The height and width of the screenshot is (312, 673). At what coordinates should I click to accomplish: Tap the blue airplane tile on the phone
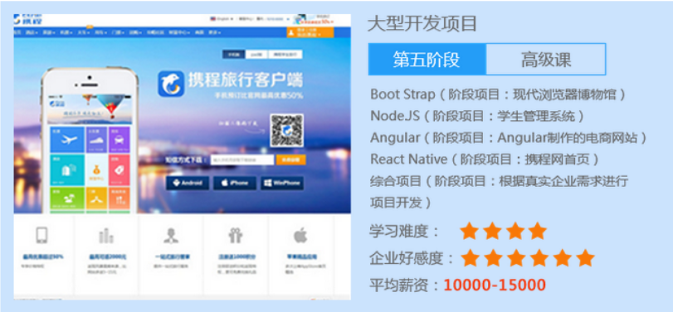(x=67, y=139)
